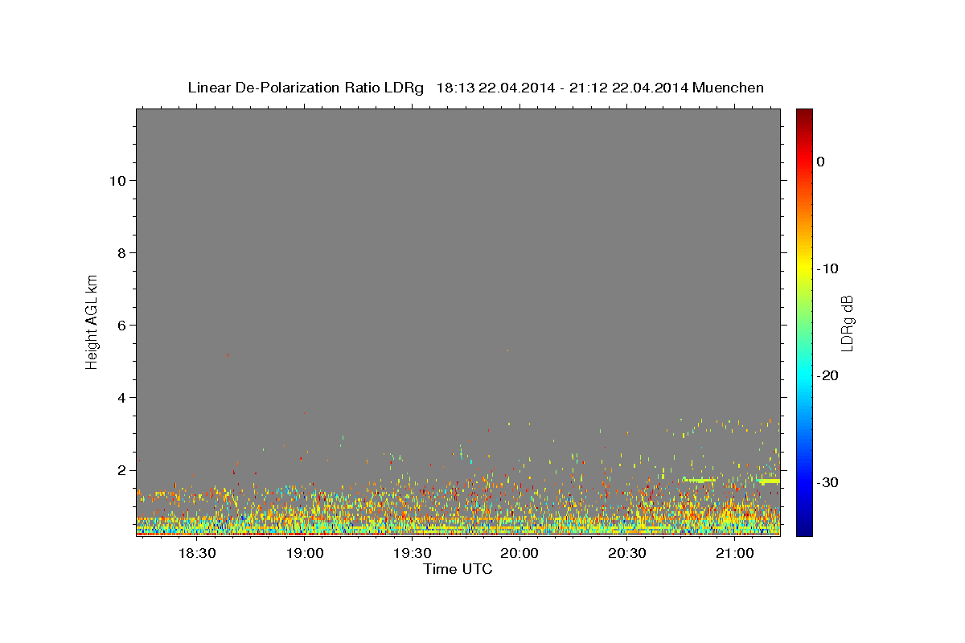The image size is (965, 643).
Task: Click the 'Height AGL km' axis label
Action: pyautogui.click(x=92, y=321)
